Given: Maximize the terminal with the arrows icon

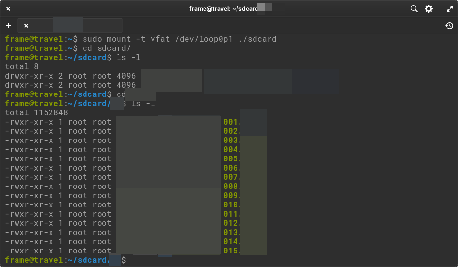Looking at the screenshot, I should (x=449, y=9).
